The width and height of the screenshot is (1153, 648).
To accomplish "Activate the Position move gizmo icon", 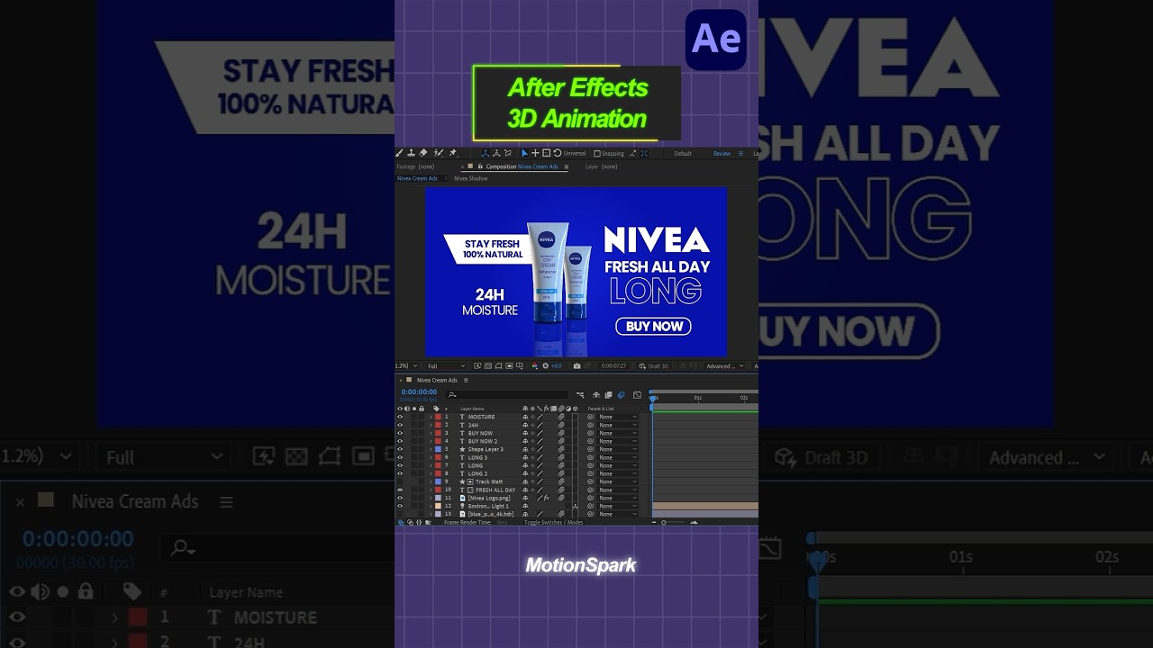I will pyautogui.click(x=535, y=153).
